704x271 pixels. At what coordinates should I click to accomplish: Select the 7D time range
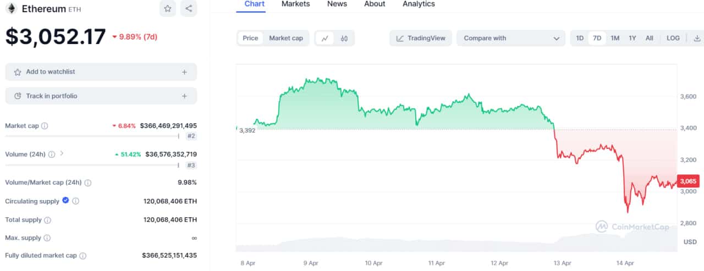point(597,38)
